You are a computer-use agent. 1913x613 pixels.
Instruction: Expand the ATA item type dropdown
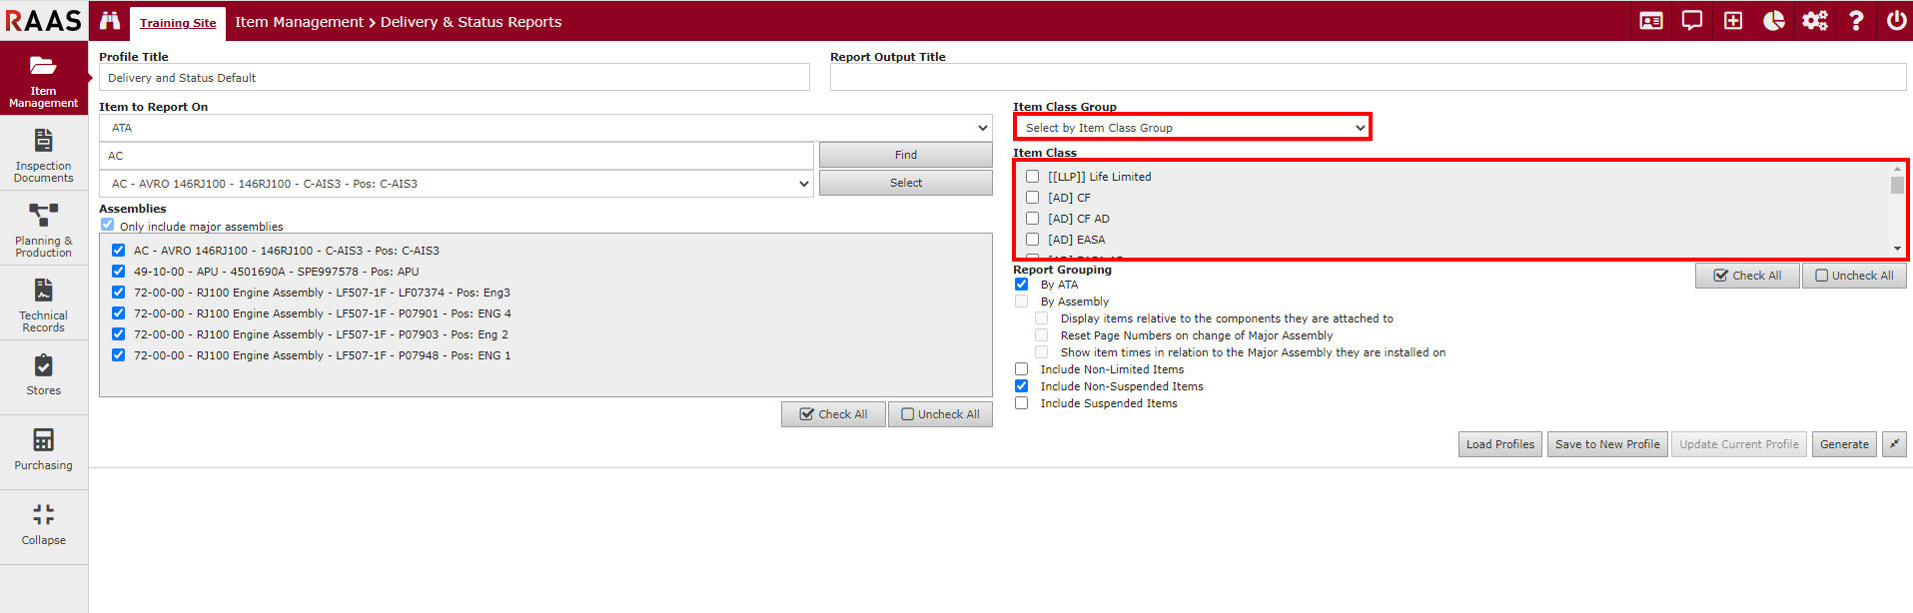(x=545, y=128)
